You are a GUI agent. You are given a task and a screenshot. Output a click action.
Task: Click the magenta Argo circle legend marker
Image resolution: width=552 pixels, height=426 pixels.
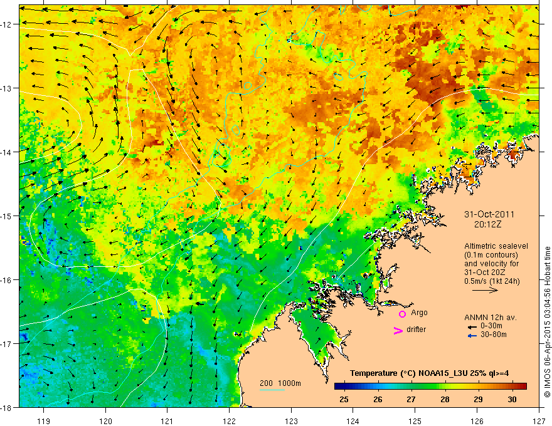tap(402, 314)
